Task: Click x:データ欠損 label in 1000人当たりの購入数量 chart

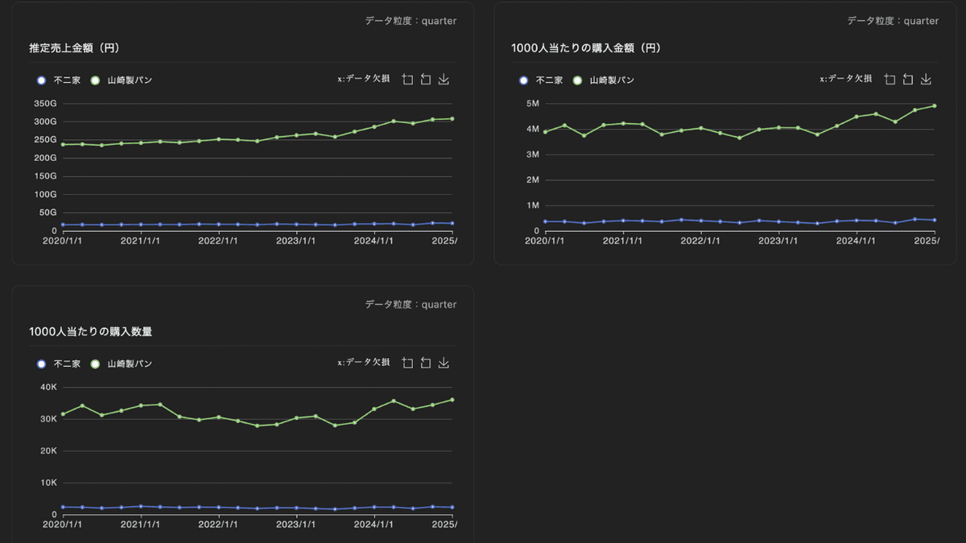Action: (364, 363)
